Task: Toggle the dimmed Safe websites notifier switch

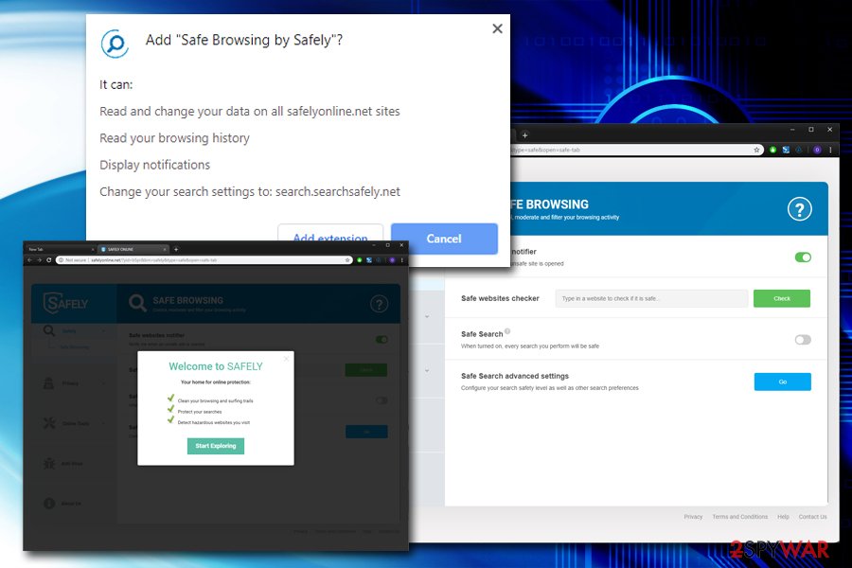Action: pyautogui.click(x=382, y=340)
